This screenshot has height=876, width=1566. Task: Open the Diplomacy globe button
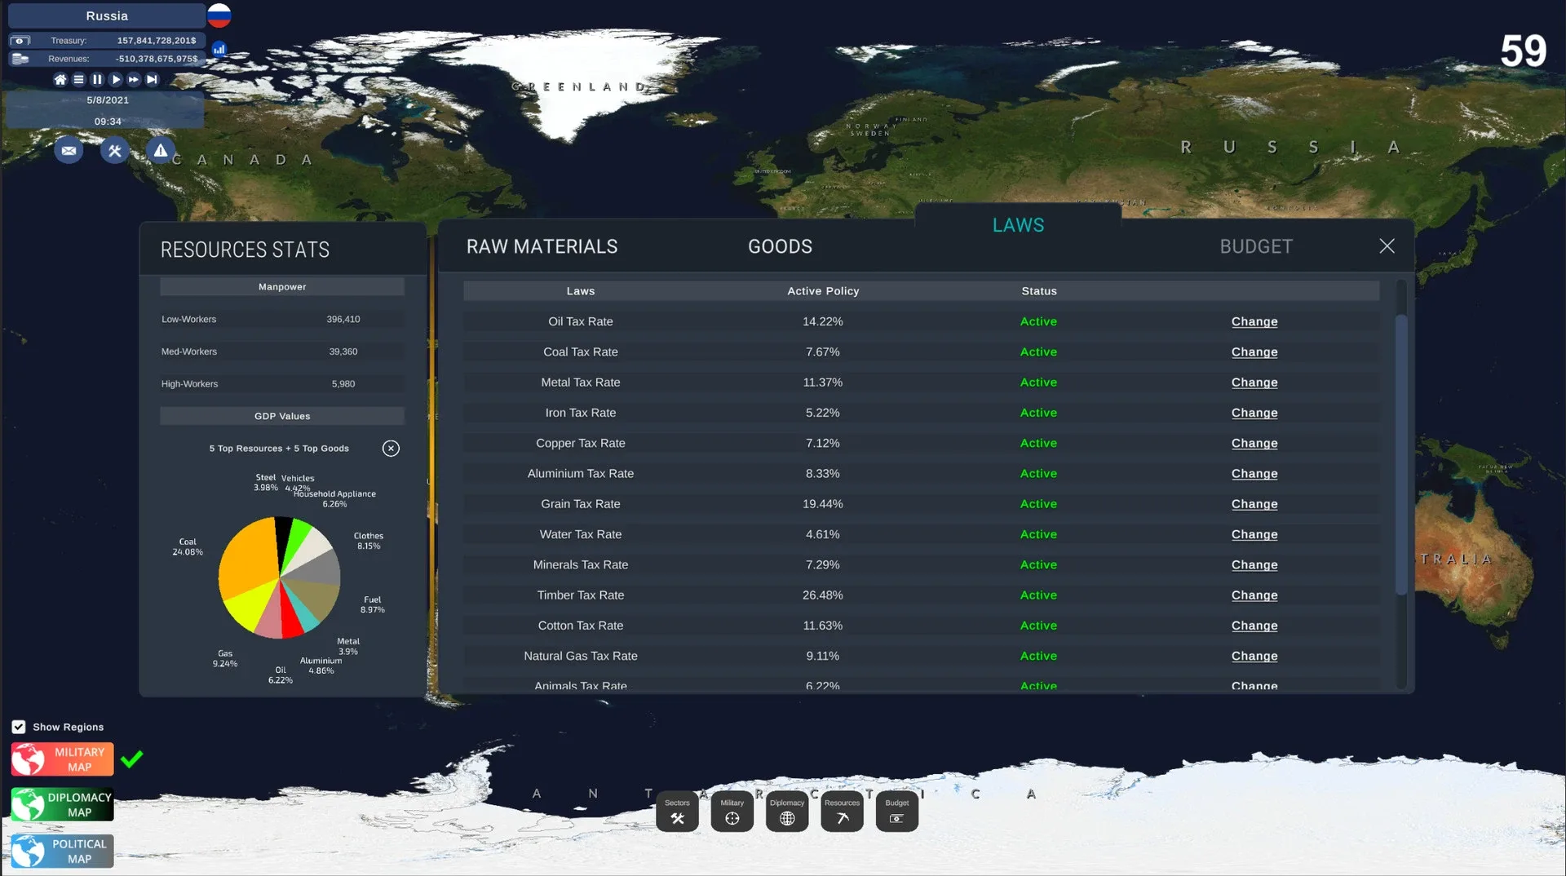[x=786, y=812]
